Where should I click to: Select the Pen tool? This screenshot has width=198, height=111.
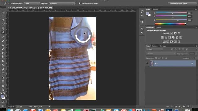coord(3,69)
